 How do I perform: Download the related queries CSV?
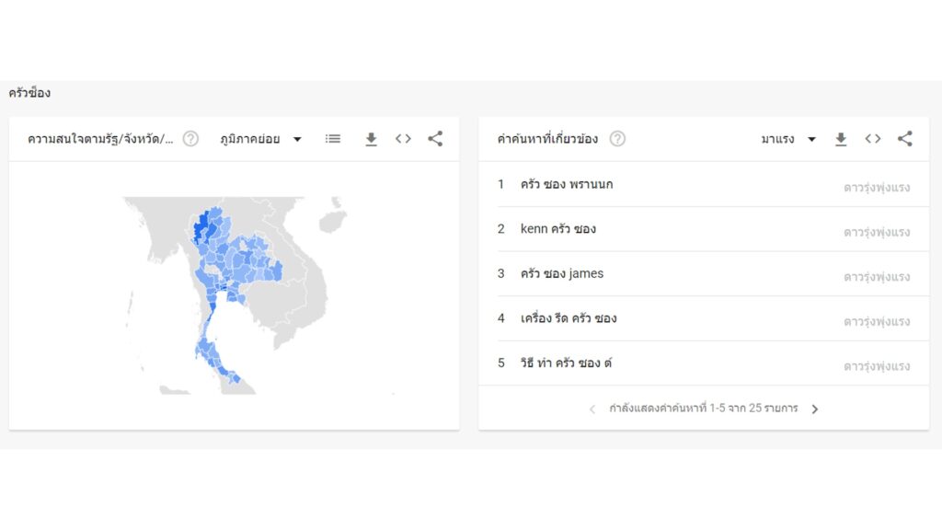840,139
